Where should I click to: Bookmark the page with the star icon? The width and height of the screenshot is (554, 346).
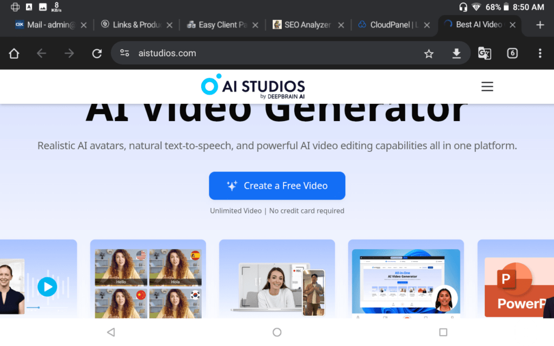[428, 54]
